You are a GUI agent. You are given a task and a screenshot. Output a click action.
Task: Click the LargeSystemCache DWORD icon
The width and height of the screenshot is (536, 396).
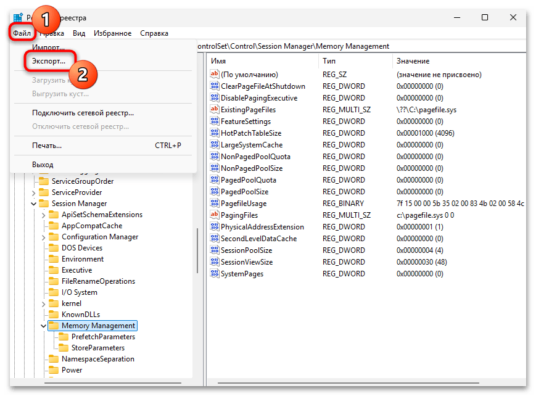pos(214,144)
